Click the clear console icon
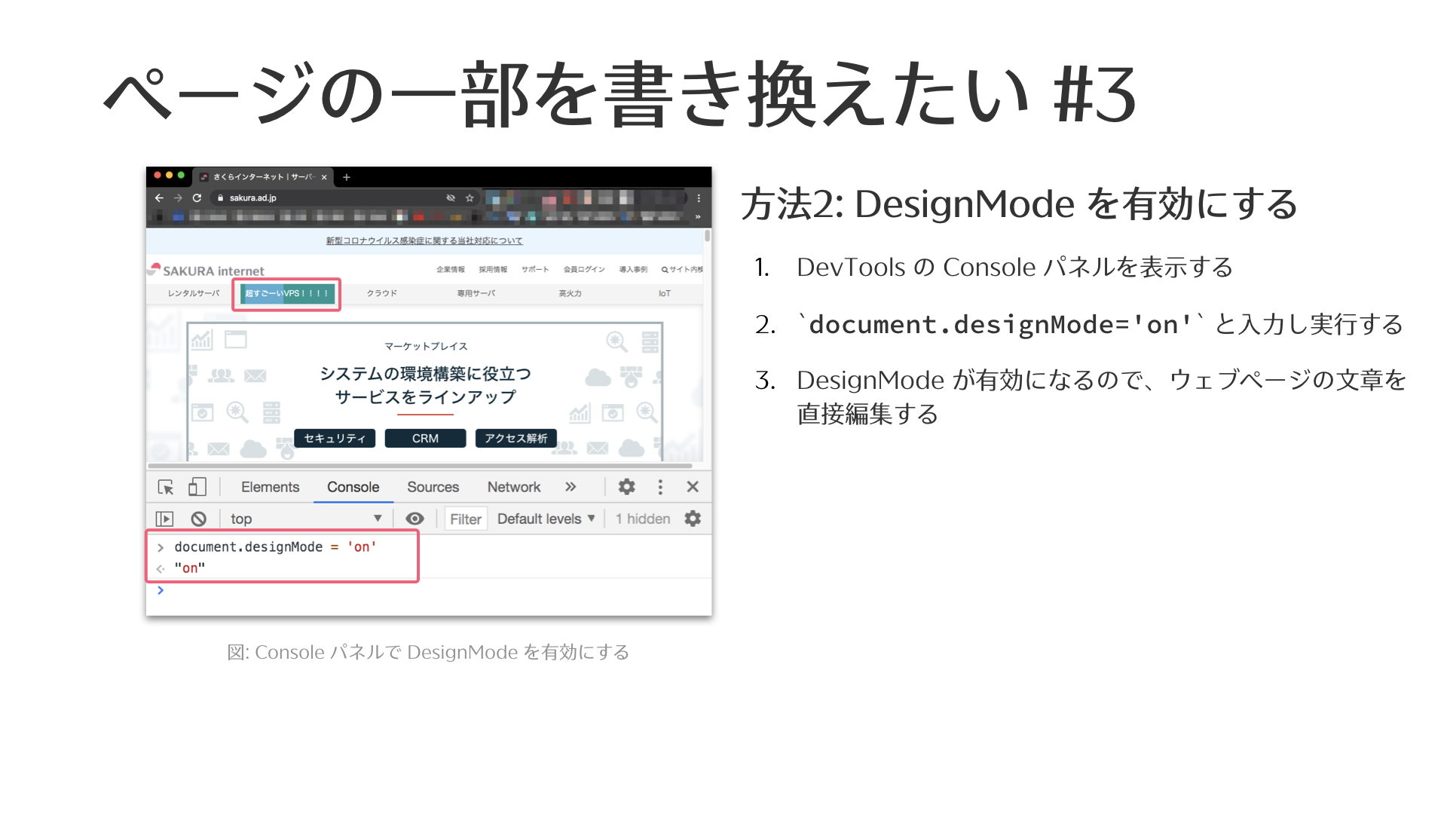Image resolution: width=1447 pixels, height=814 pixels. pyautogui.click(x=198, y=519)
